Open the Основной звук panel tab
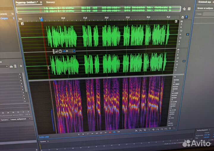The width and height of the screenshot is (214, 151). [x=205, y=2]
